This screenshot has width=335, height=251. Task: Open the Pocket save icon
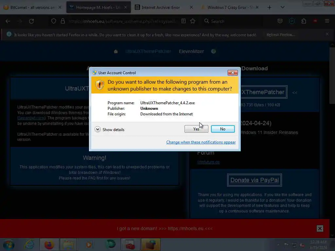click(280, 21)
